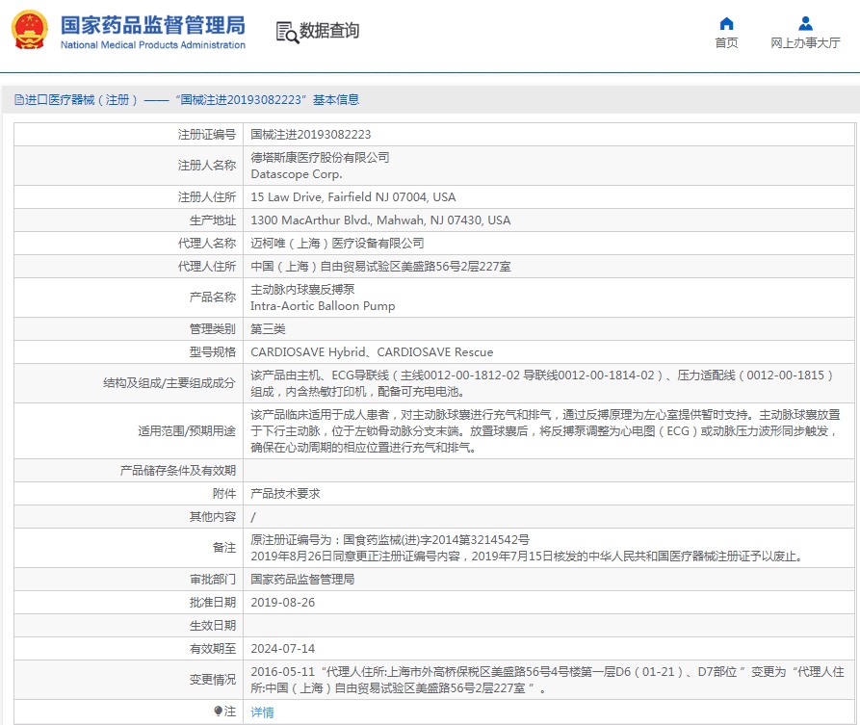Screen dimensions: 860x725
Task: Select the text CARDIOSAVE Hybrid、CARDIOSAVE Rescue
Action: [372, 351]
